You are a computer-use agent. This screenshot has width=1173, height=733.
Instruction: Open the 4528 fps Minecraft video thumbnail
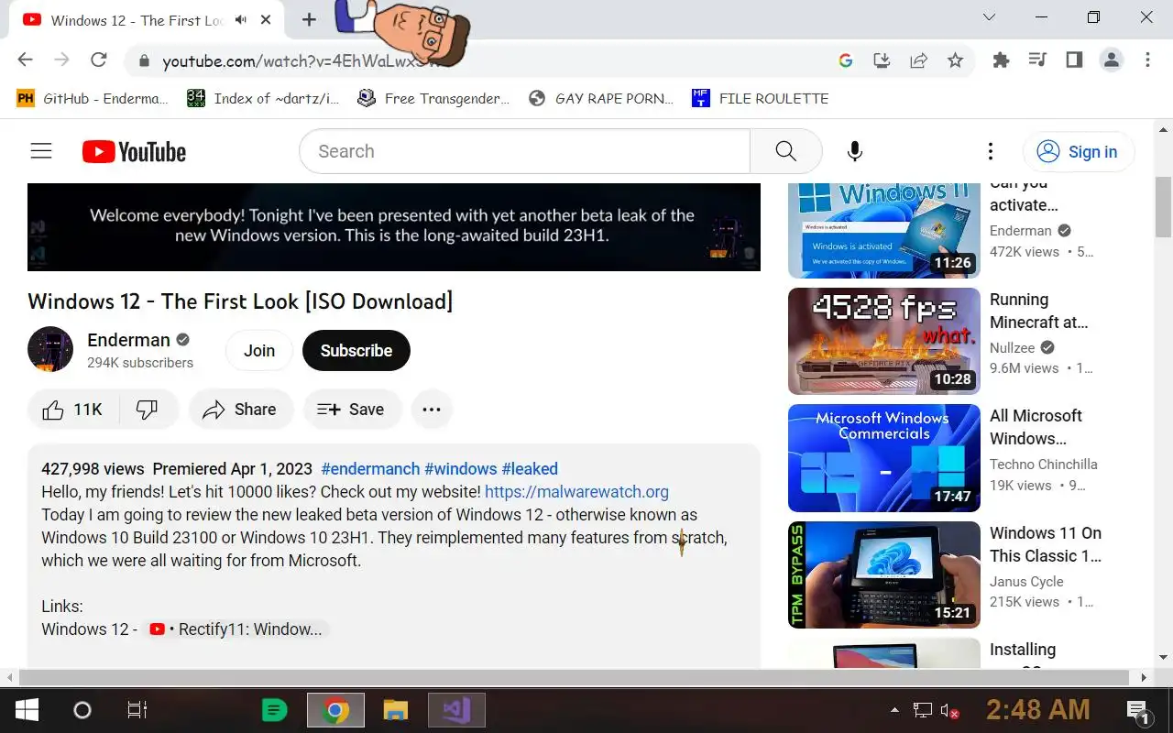884,341
